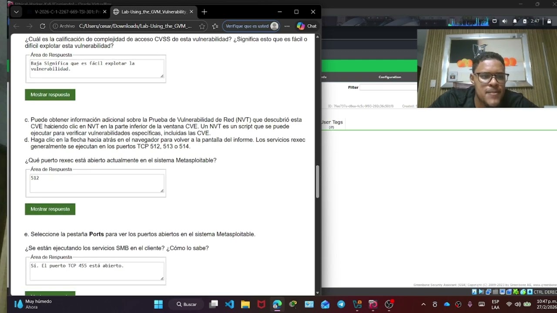
Task: Click the microphone tray icon
Action: 470,304
